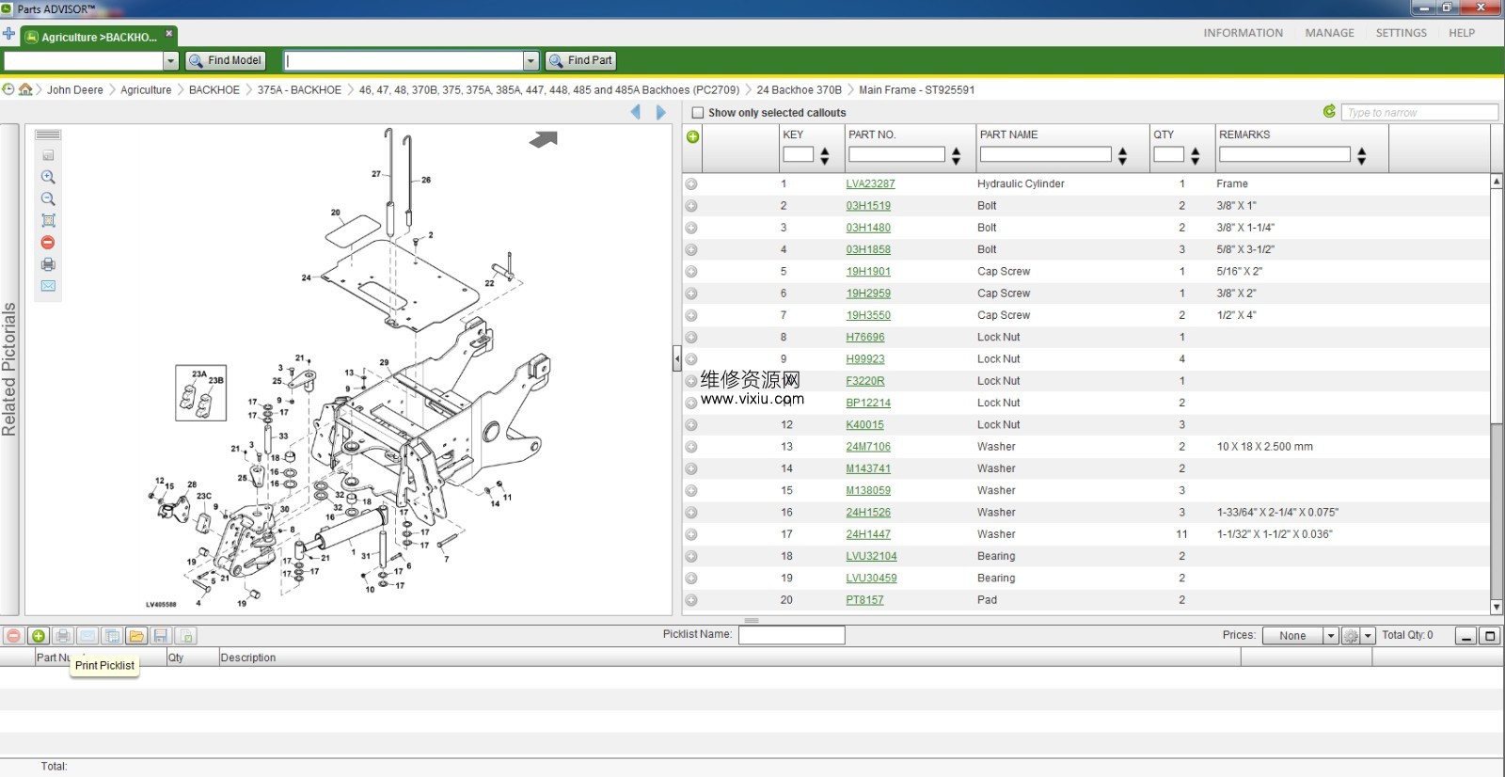Click the grayed image icon above zoom in
This screenshot has height=777, width=1505.
click(x=48, y=155)
